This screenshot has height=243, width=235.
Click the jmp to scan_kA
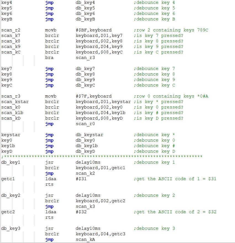[84, 239]
